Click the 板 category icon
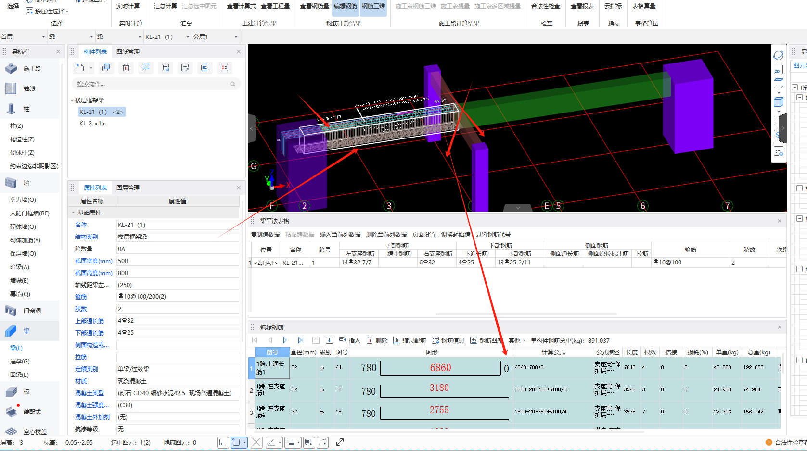This screenshot has height=451, width=807. click(11, 392)
